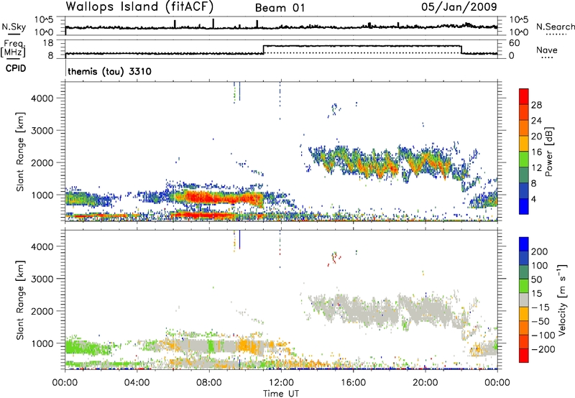Click the dotted Nave line in frequency panel
This screenshot has height=398, width=575.
pyautogui.click(x=362, y=52)
